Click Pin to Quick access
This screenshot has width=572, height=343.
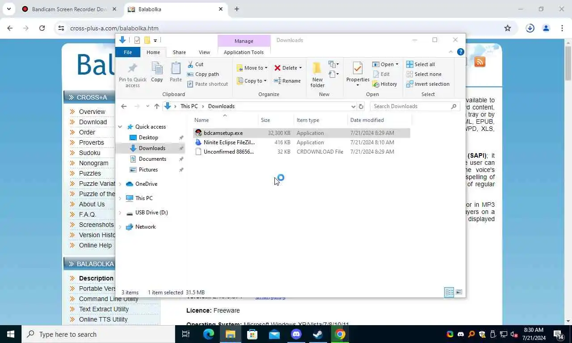133,75
